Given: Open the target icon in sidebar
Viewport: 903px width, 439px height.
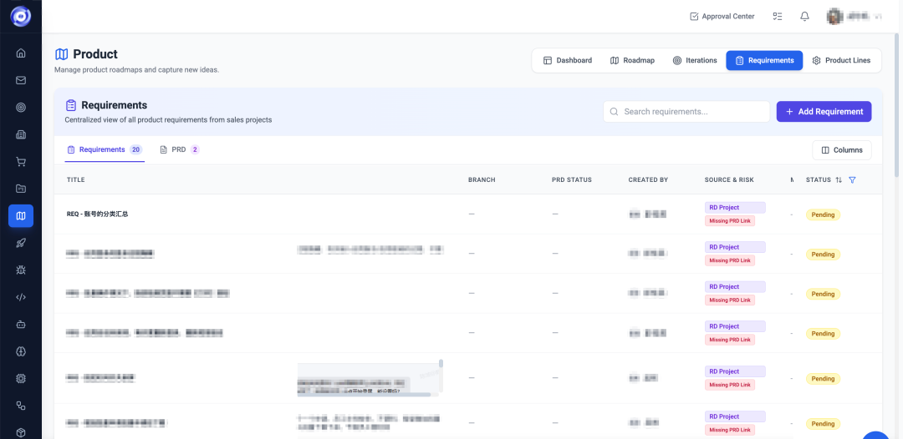Looking at the screenshot, I should [21, 108].
